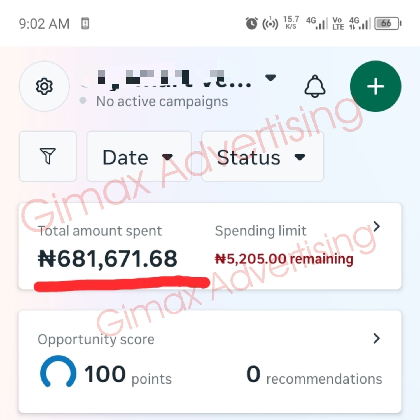420x420 pixels.
Task: Tap the Total amount spent figure
Action: pyautogui.click(x=108, y=258)
